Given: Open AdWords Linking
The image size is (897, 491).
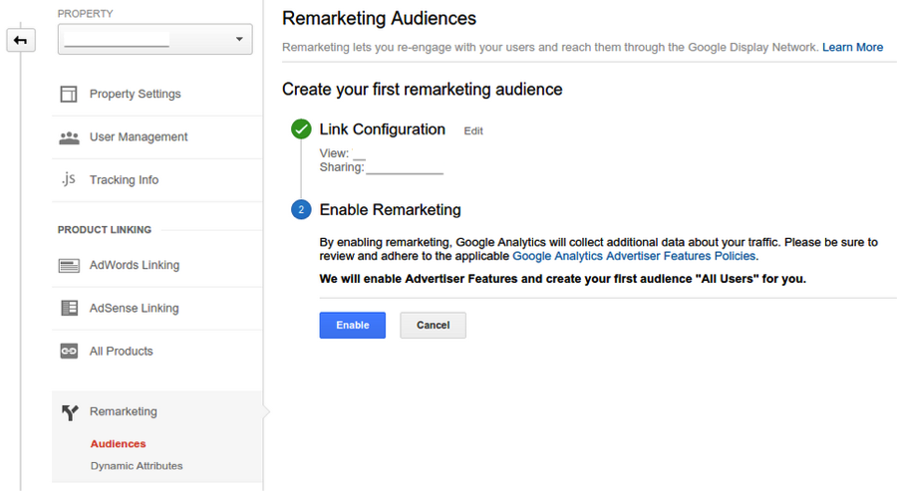Looking at the screenshot, I should [135, 265].
